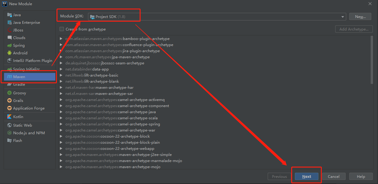Screen dimensions: 378x184
Task: Select the Groovy icon
Action: (x=9, y=93)
